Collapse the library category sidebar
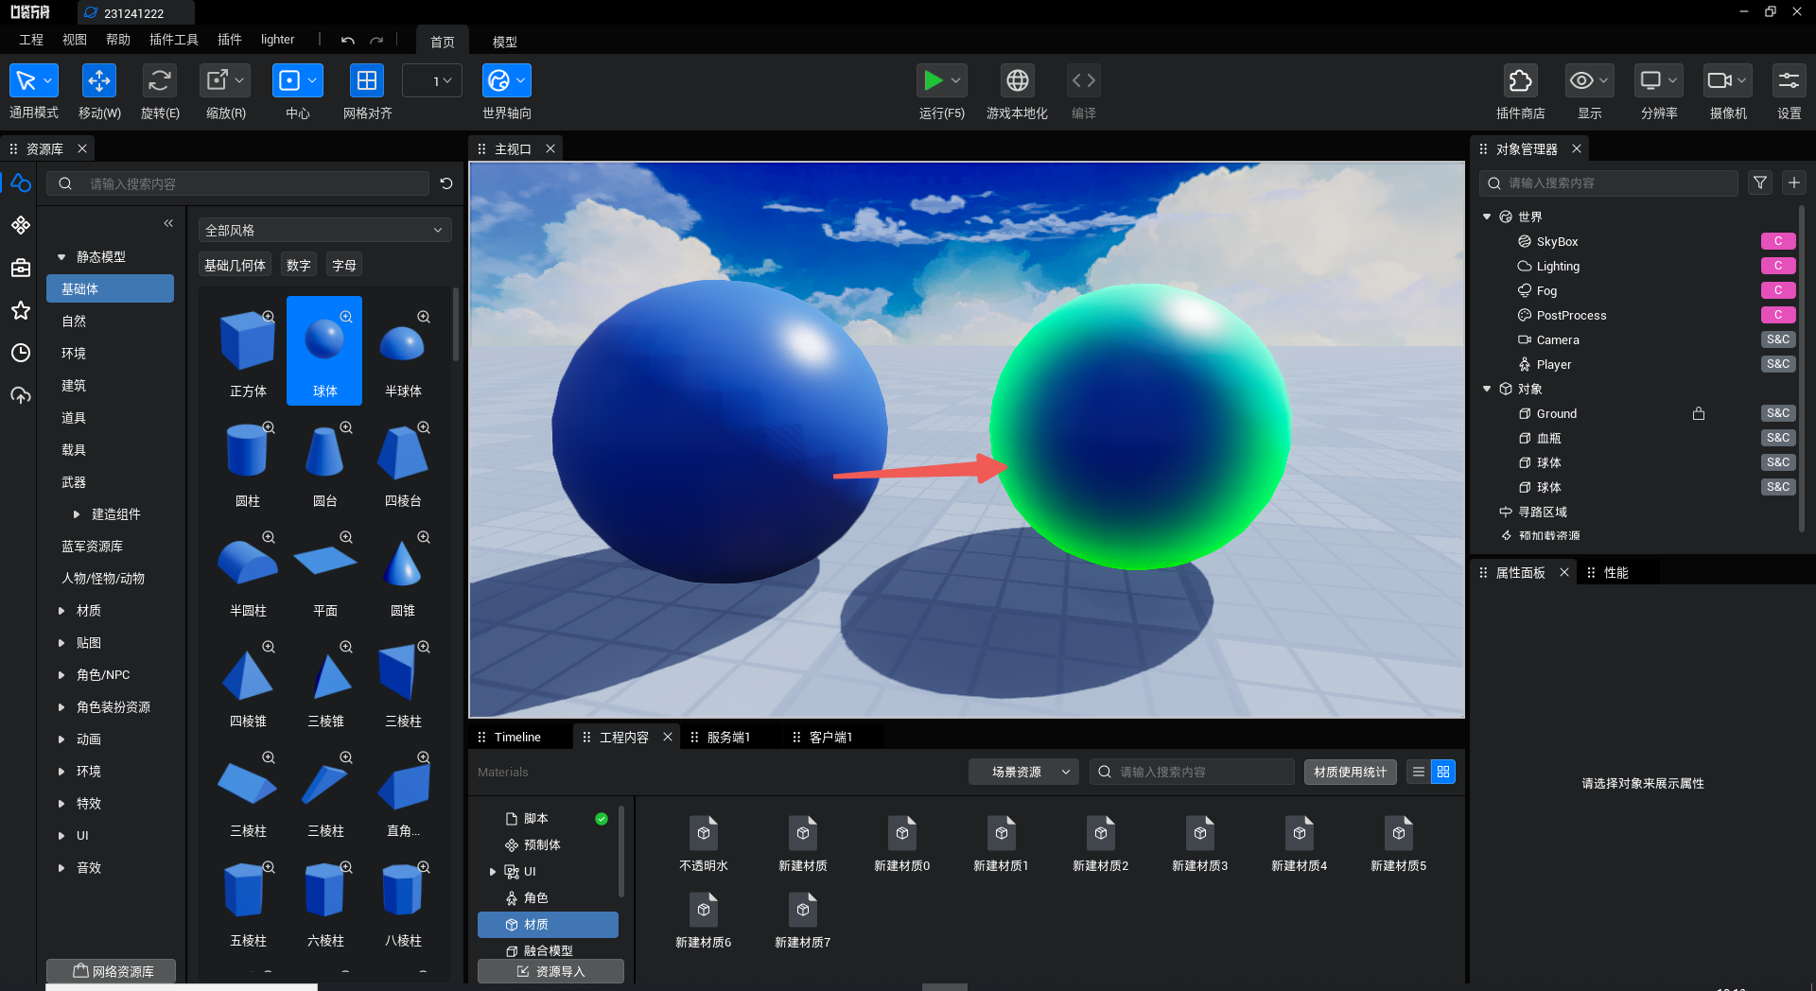This screenshot has width=1816, height=991. 168,223
